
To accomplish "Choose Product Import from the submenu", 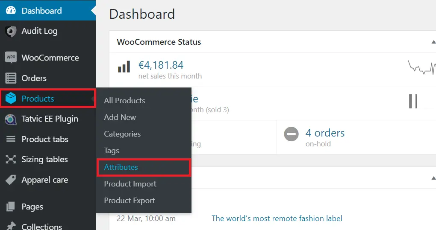I will pos(130,184).
